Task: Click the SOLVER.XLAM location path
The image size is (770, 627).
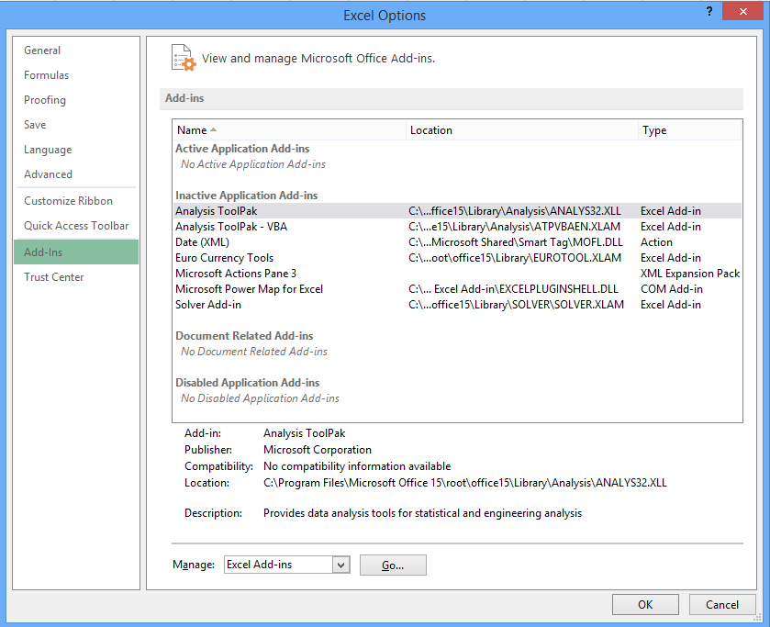Action: [516, 305]
